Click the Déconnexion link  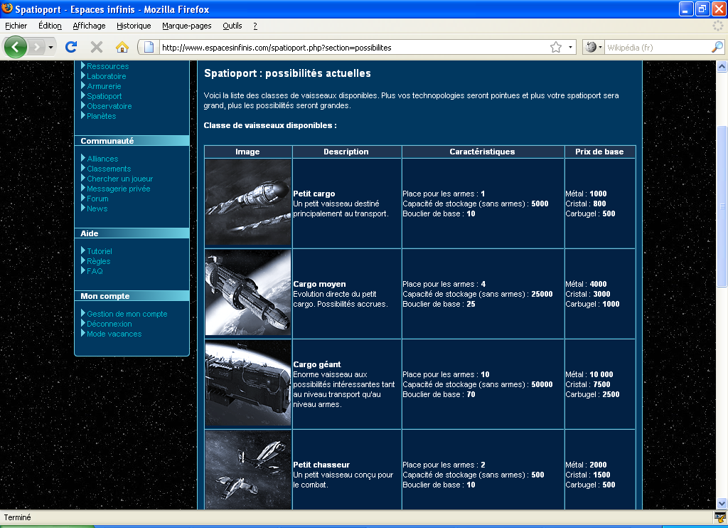point(109,324)
